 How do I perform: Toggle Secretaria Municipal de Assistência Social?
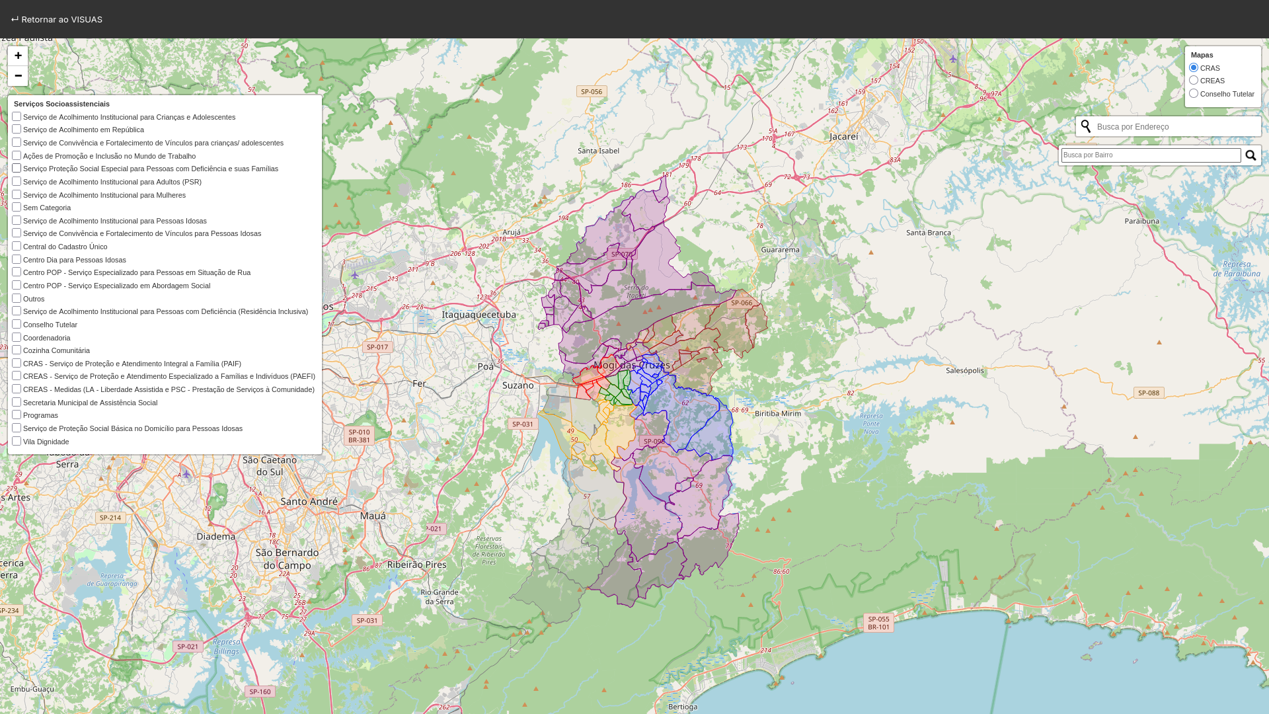[17, 402]
